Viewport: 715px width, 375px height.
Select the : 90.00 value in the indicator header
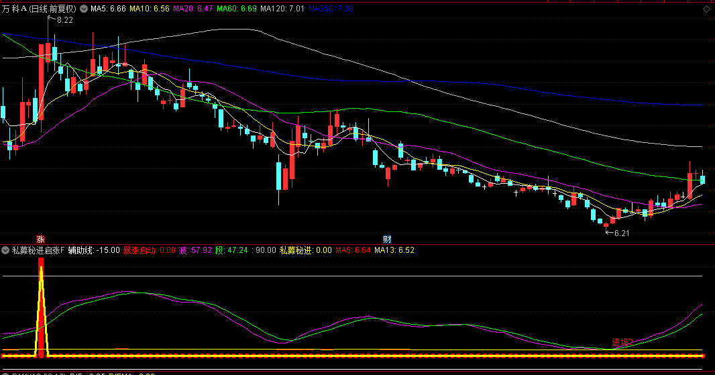pos(264,250)
